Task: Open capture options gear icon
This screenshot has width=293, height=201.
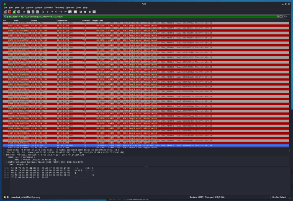Action: [x=19, y=12]
